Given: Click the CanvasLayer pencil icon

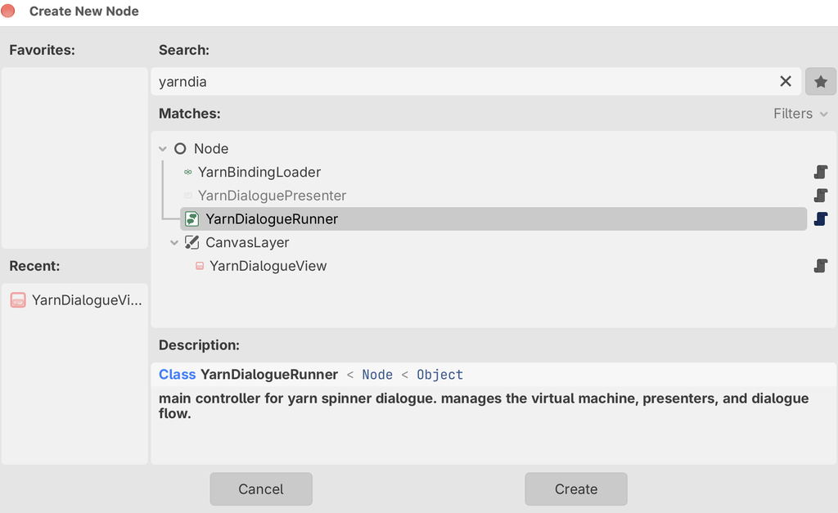Looking at the screenshot, I should point(191,243).
